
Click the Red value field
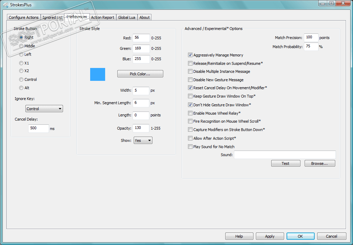pos(141,38)
